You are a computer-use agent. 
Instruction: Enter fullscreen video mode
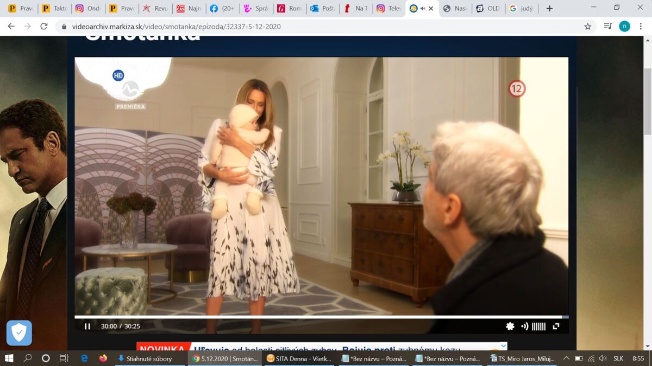(x=556, y=326)
